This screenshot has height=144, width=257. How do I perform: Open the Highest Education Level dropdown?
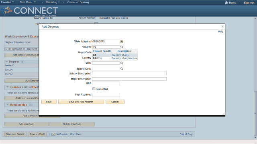[21, 49]
